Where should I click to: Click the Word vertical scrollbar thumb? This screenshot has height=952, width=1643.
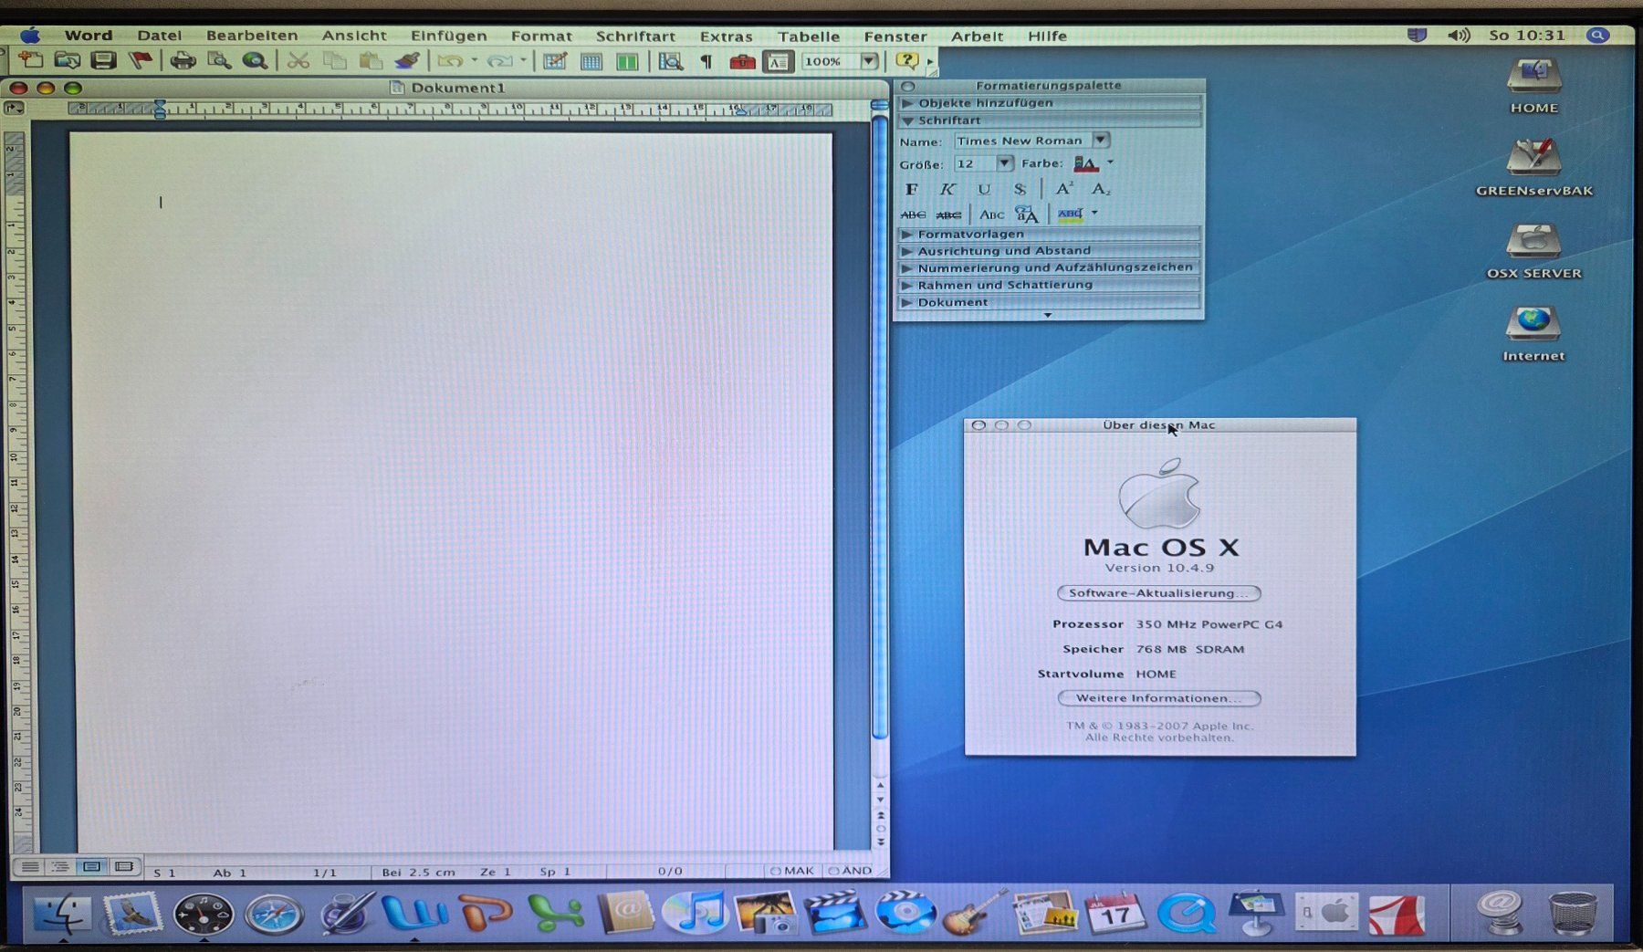pos(879,426)
